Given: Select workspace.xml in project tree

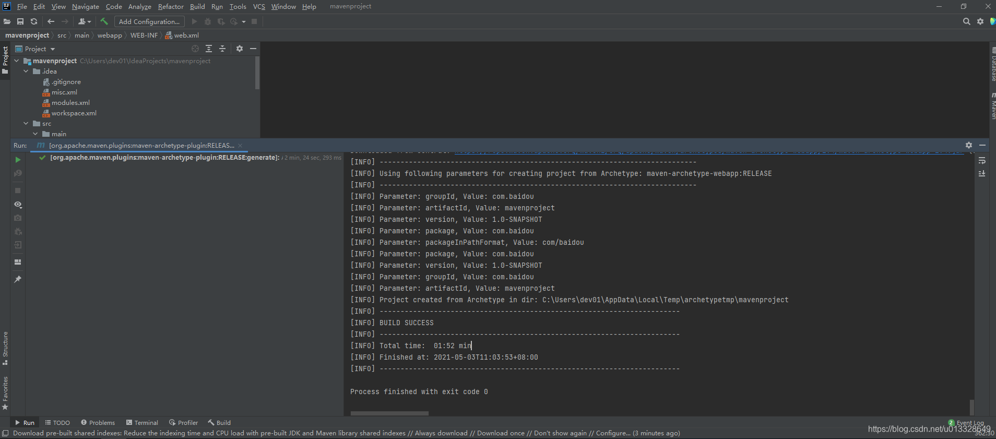Looking at the screenshot, I should (74, 113).
